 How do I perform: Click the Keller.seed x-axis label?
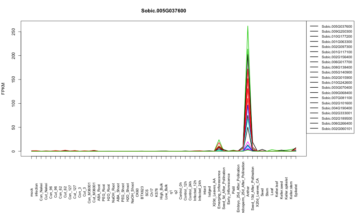click(x=282, y=190)
